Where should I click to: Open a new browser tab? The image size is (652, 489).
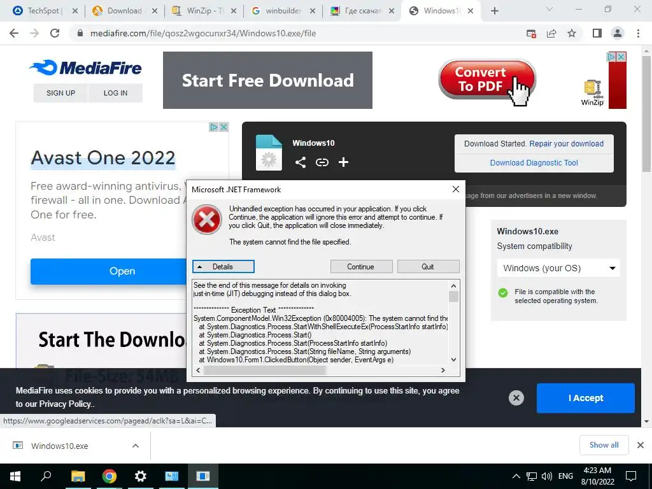(494, 11)
